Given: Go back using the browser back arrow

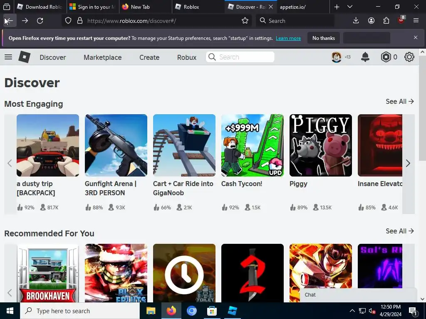Looking at the screenshot, I should pos(10,21).
